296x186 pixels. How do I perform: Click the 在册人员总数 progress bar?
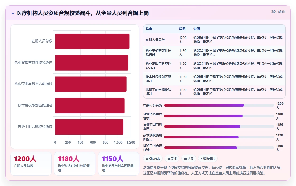coord(219,105)
